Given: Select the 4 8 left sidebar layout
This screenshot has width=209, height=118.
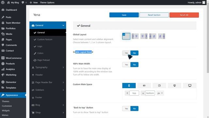Looking at the screenshot, I should click(153, 36).
